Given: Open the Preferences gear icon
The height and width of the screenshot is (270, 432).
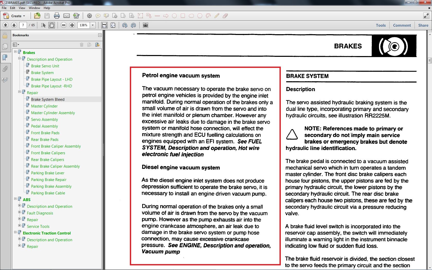Looking at the screenshot, I should pos(89,16).
